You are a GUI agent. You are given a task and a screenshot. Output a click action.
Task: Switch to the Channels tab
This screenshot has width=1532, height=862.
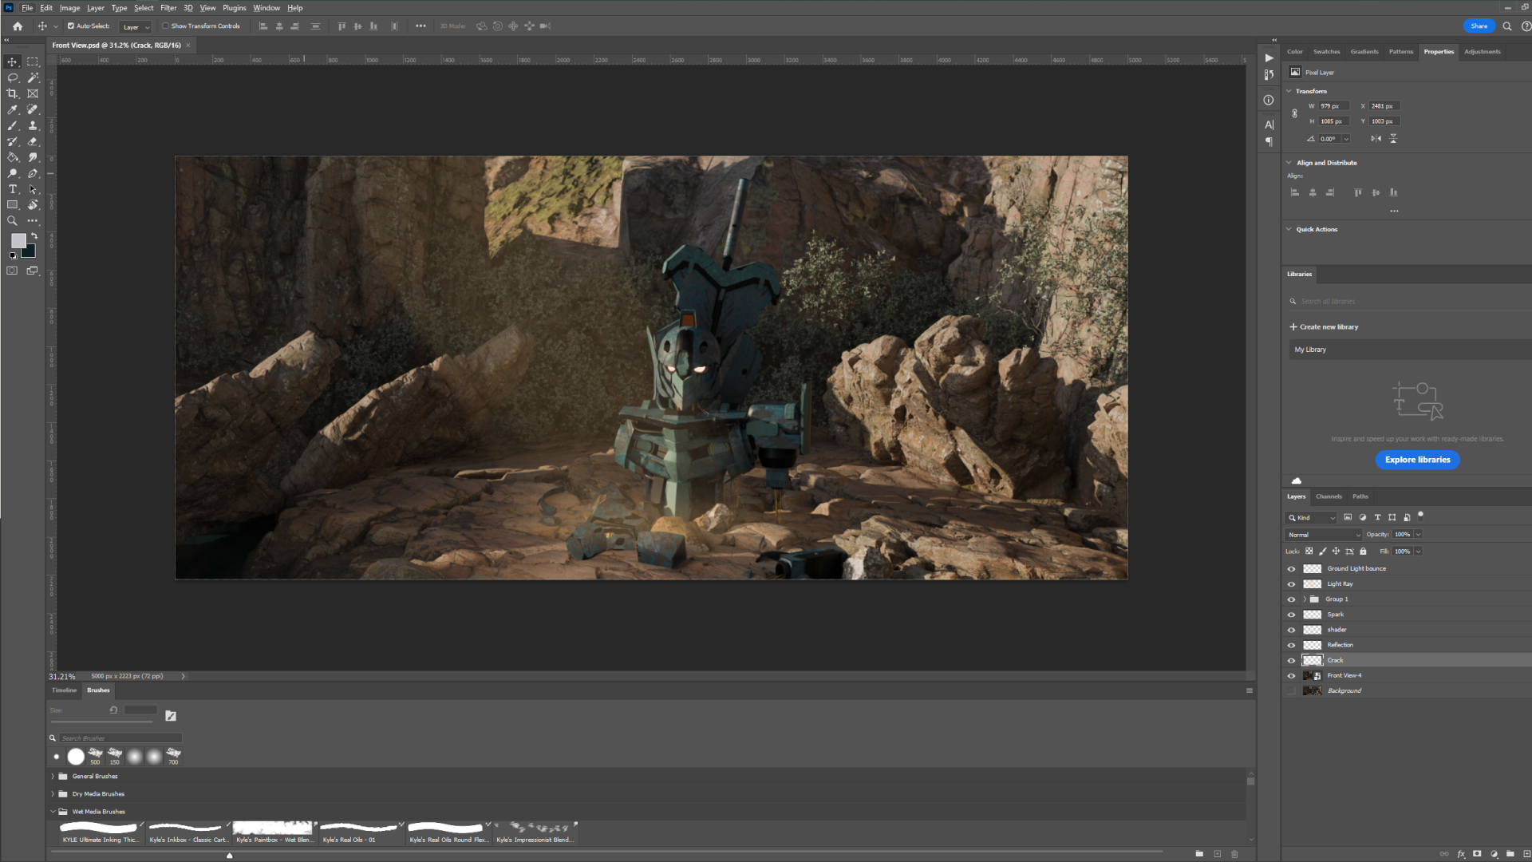(x=1329, y=496)
